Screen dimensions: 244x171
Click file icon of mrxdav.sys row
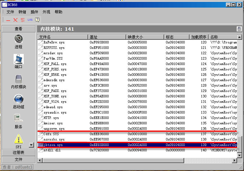pos(41,53)
